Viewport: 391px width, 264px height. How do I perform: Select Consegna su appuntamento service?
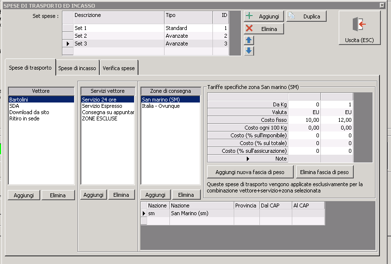(x=108, y=112)
